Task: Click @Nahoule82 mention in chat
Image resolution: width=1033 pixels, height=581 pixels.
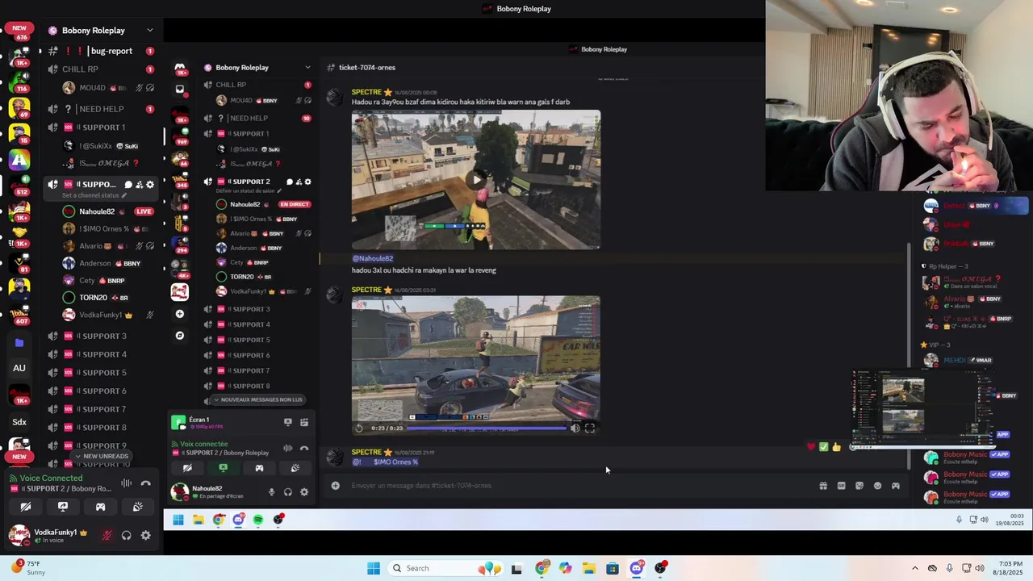Action: pos(372,258)
